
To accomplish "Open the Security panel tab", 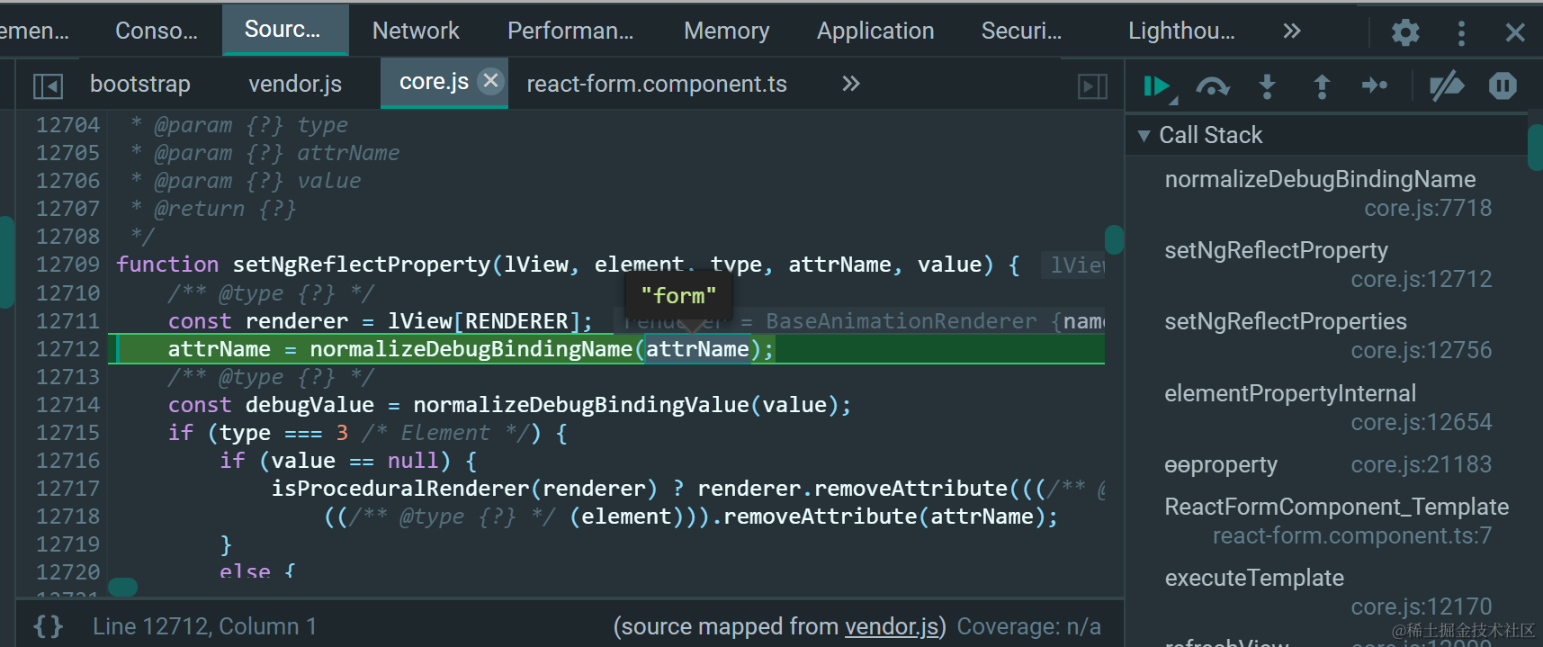I will tap(1021, 31).
